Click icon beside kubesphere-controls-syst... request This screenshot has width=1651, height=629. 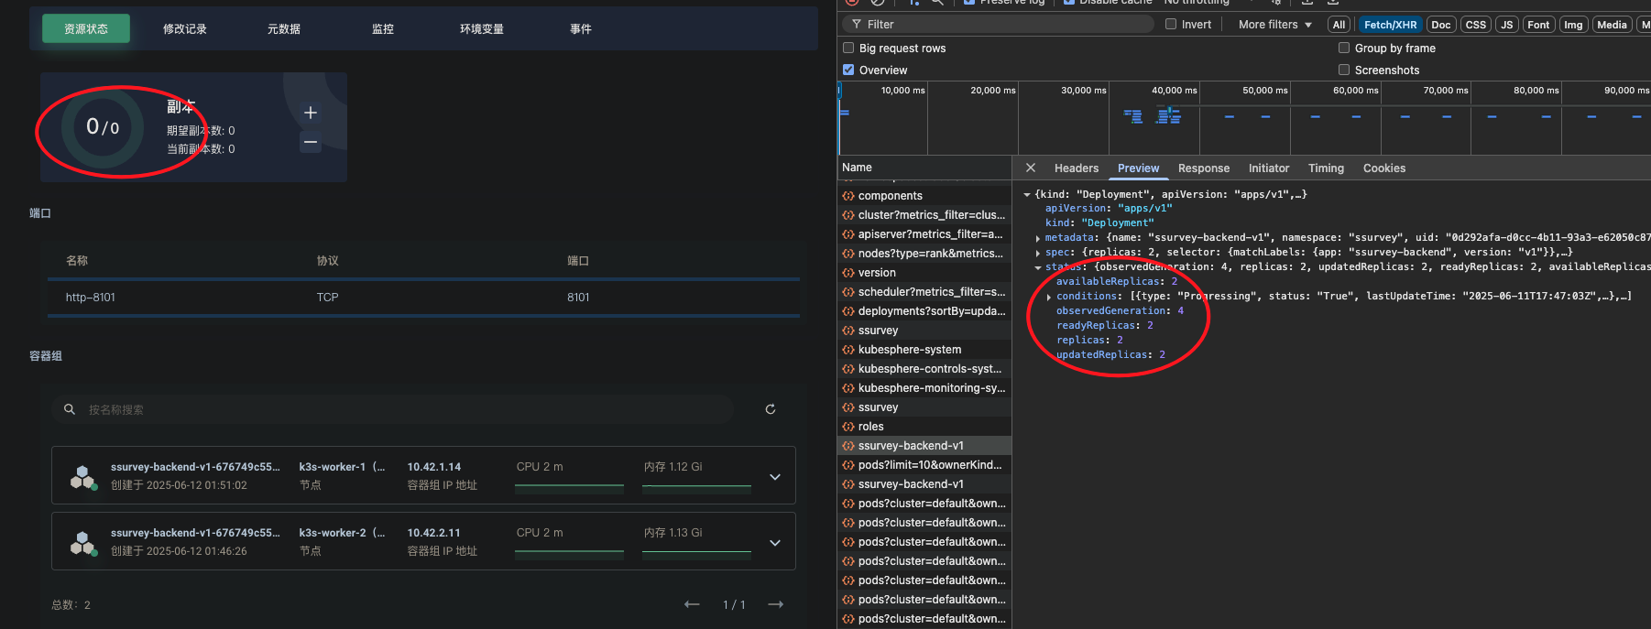pyautogui.click(x=848, y=369)
